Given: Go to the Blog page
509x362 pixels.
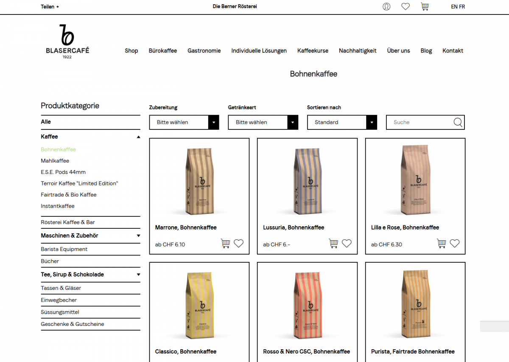Looking at the screenshot, I should (x=426, y=51).
